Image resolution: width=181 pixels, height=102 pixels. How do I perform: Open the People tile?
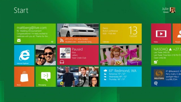(x=177, y=33)
